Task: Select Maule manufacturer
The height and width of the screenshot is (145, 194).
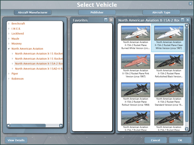Action: [x=15, y=39]
